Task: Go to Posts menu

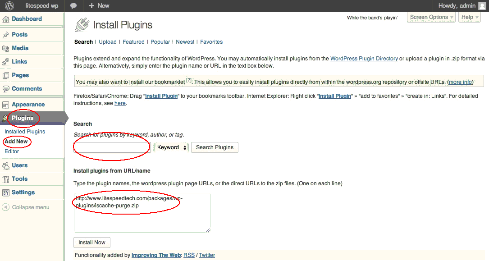Action: [20, 35]
